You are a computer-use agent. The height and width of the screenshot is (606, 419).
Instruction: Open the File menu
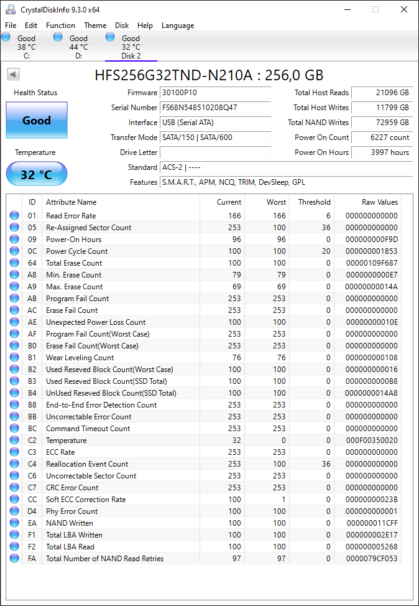[11, 26]
